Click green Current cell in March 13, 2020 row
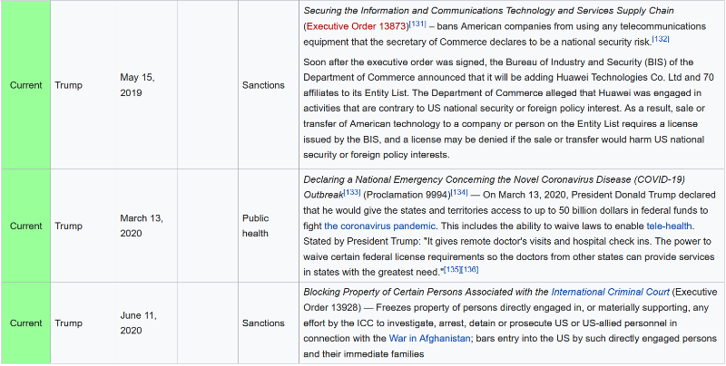This screenshot has height=366, width=726. click(x=25, y=226)
